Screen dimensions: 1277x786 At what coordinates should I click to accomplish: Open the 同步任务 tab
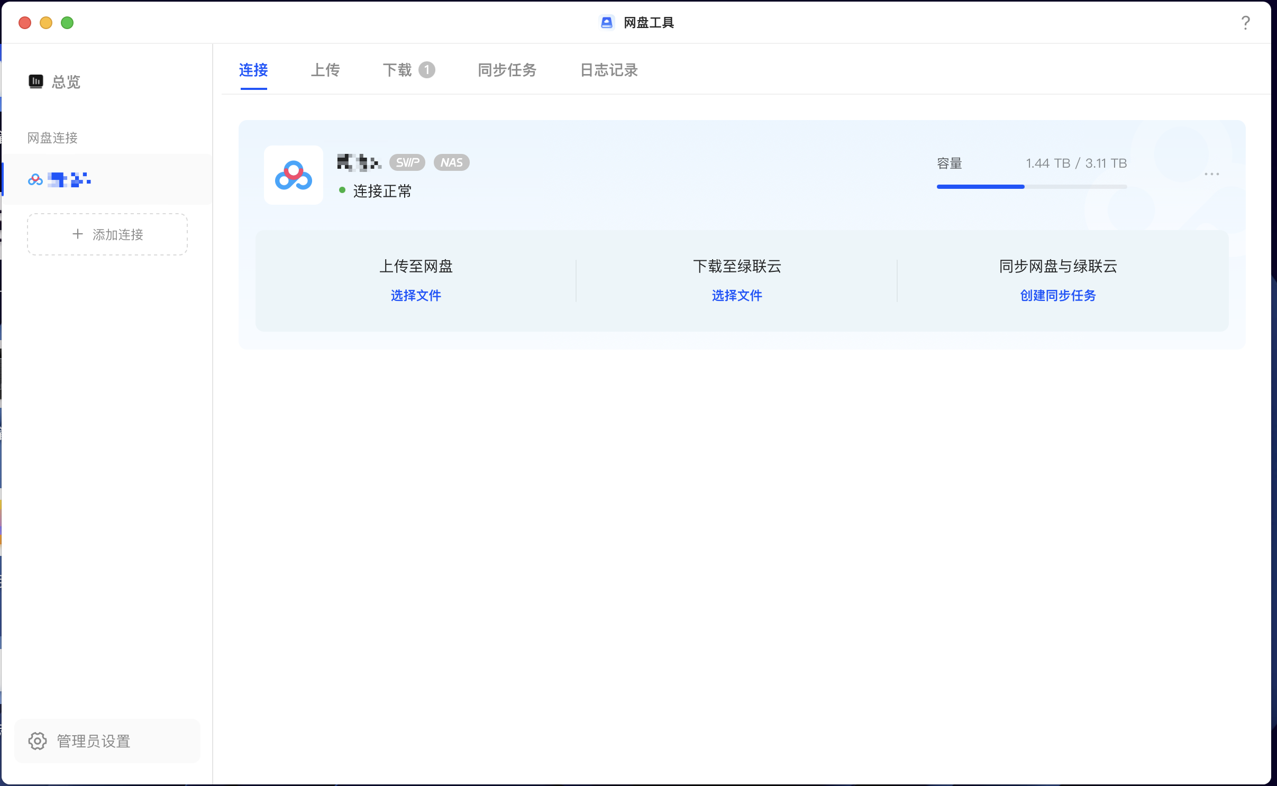pyautogui.click(x=507, y=70)
